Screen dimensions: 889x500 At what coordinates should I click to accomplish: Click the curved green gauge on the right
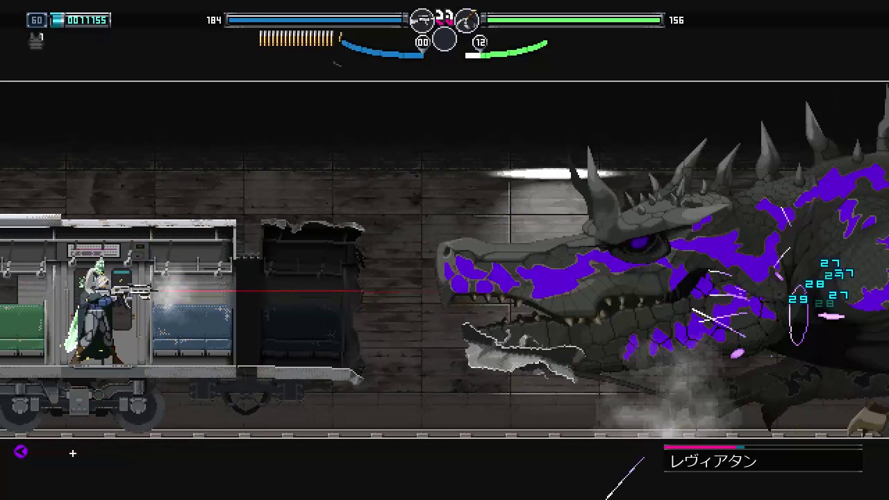tap(510, 51)
